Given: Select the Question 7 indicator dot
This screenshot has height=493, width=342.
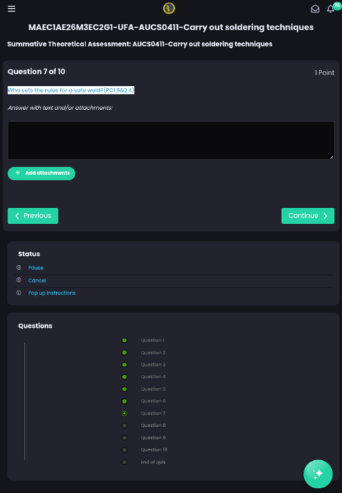Looking at the screenshot, I should pos(124,414).
